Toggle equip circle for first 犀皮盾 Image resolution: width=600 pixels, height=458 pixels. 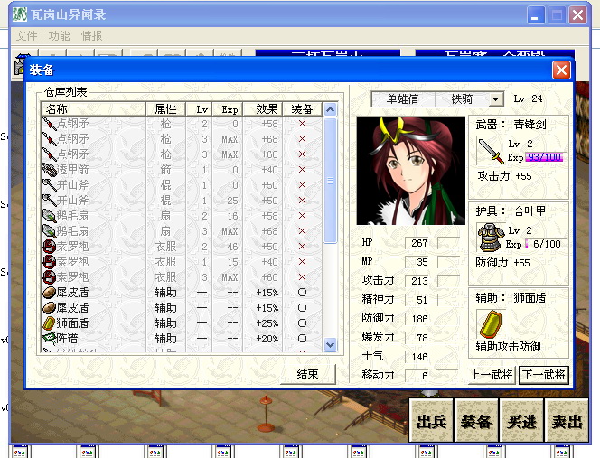click(302, 293)
